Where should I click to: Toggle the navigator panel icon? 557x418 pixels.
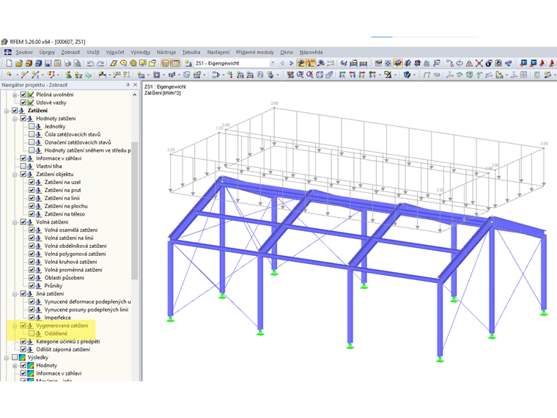(x=166, y=63)
